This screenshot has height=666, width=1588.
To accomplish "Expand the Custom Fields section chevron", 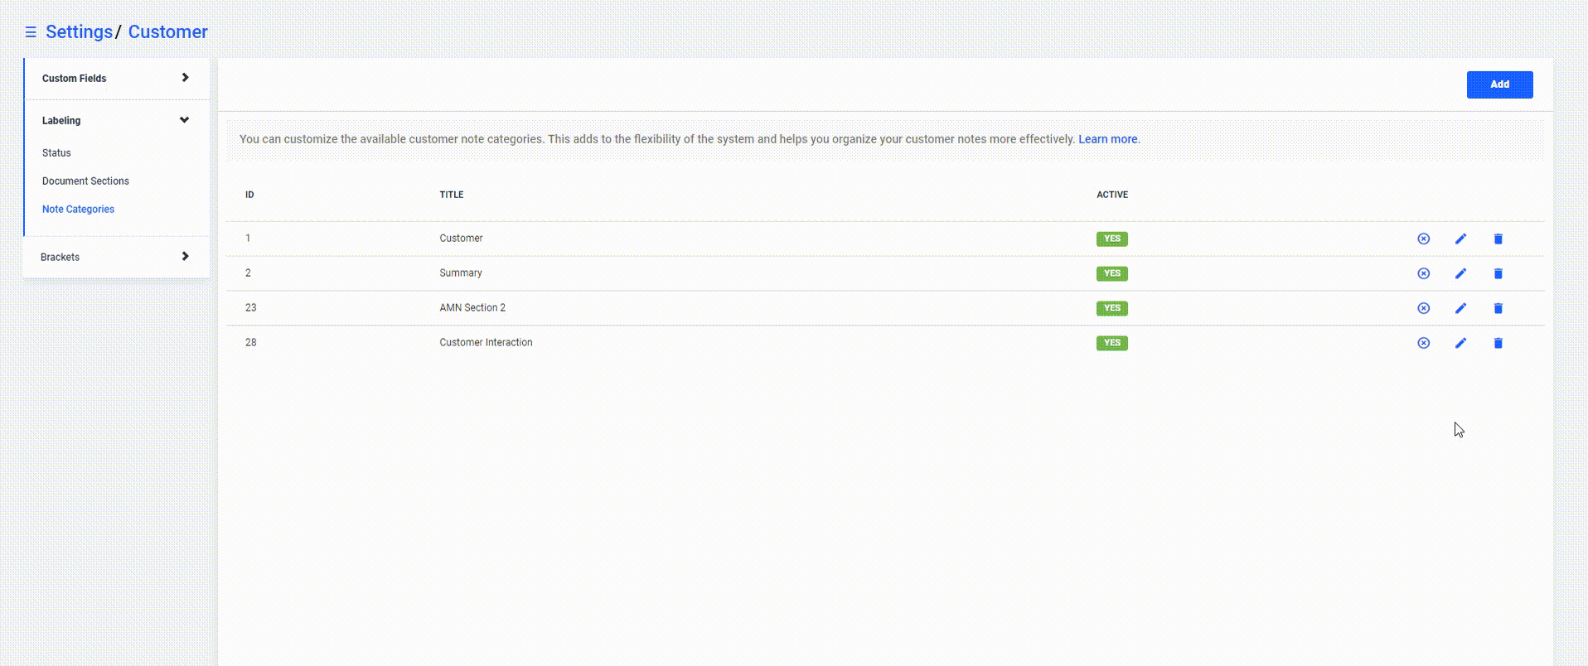I will (x=185, y=78).
